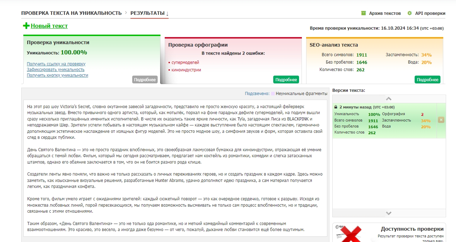This screenshot has height=242, width=456.
Task: Click the Вода value 20% in SEO panel
Action: pyautogui.click(x=426, y=62)
